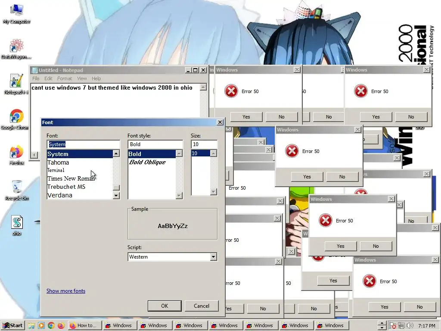Select System in the font list

click(80, 154)
